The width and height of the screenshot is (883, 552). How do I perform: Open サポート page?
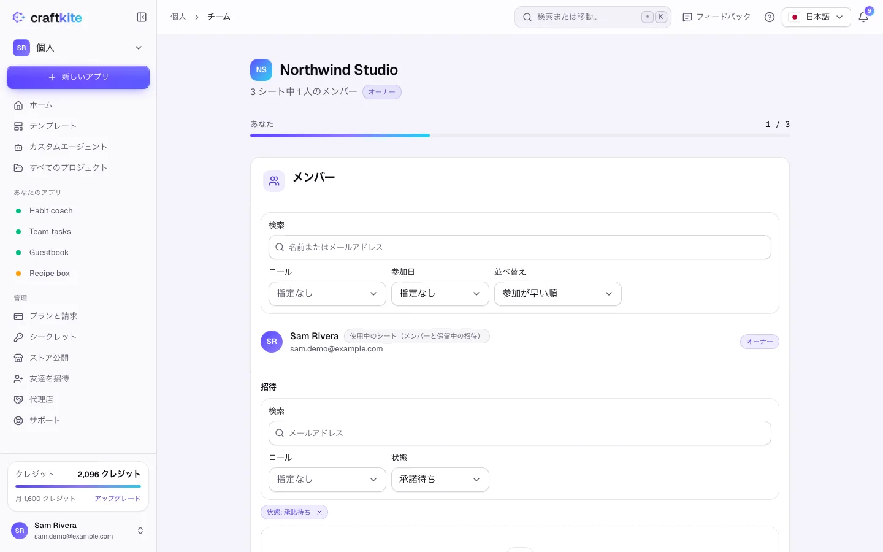click(78, 420)
